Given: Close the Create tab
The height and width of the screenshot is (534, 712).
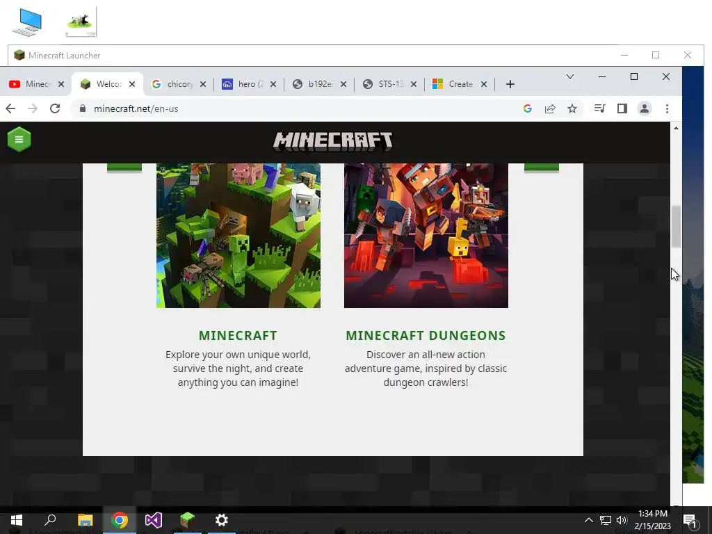Looking at the screenshot, I should [484, 84].
